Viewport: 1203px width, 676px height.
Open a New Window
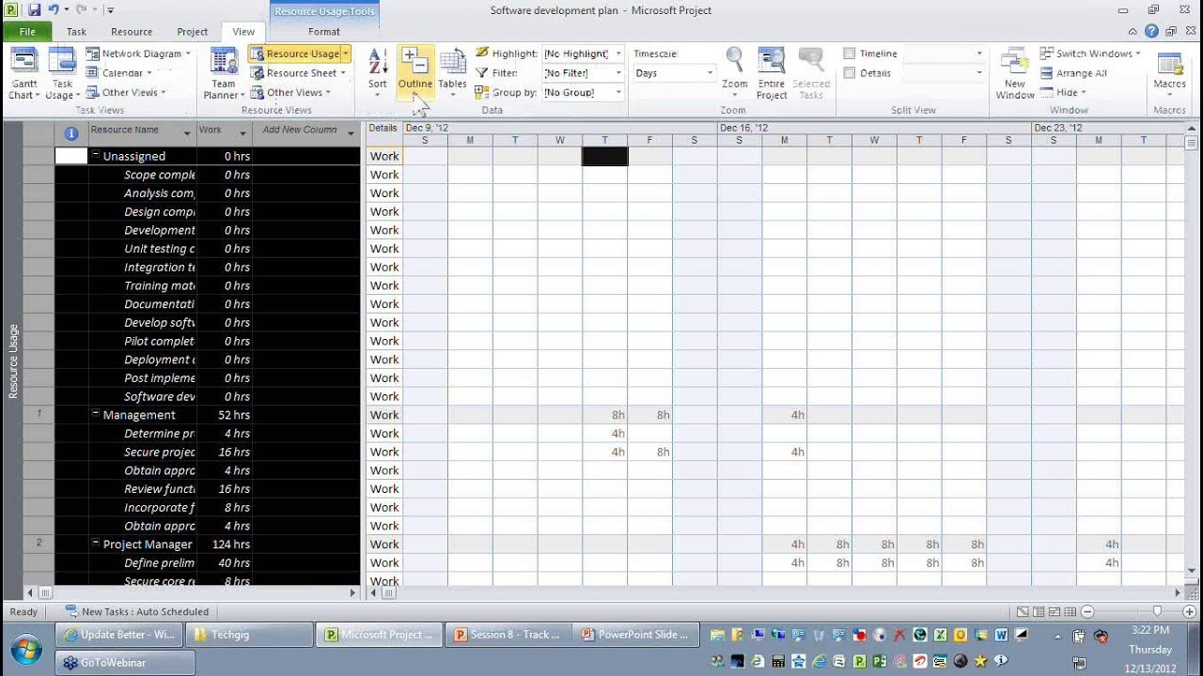pyautogui.click(x=1015, y=73)
